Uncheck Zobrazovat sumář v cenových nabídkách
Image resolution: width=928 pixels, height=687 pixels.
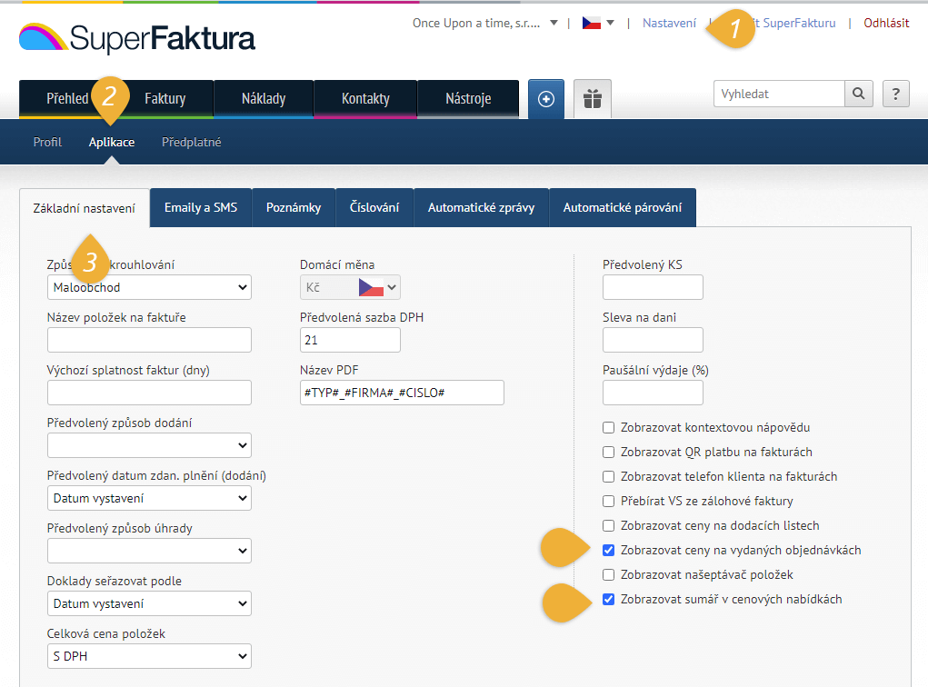608,600
